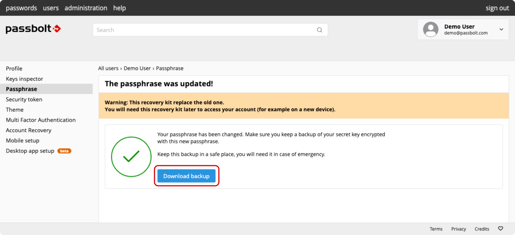Click the green checkmark success icon
Viewport: 515px width, 235px height.
(131, 157)
